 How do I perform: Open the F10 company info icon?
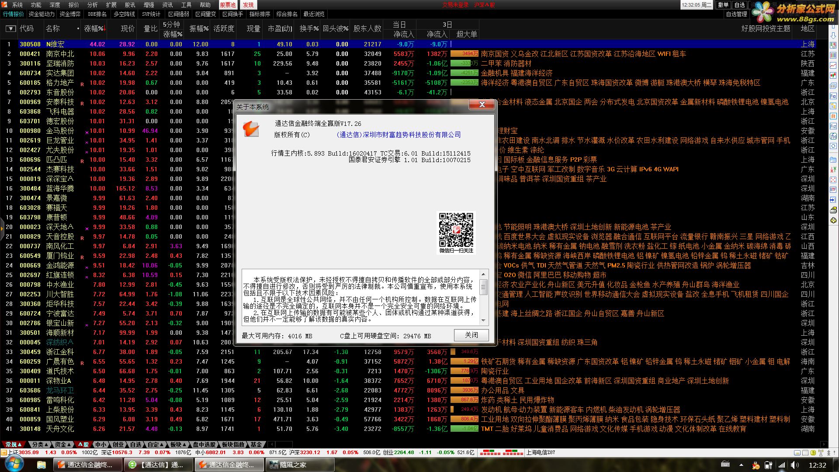(833, 96)
